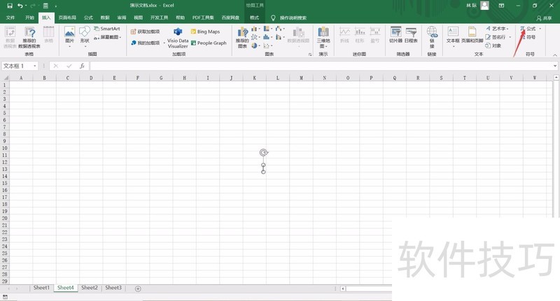
Task: Expand the Name Box dropdown arrow
Action: click(x=34, y=66)
